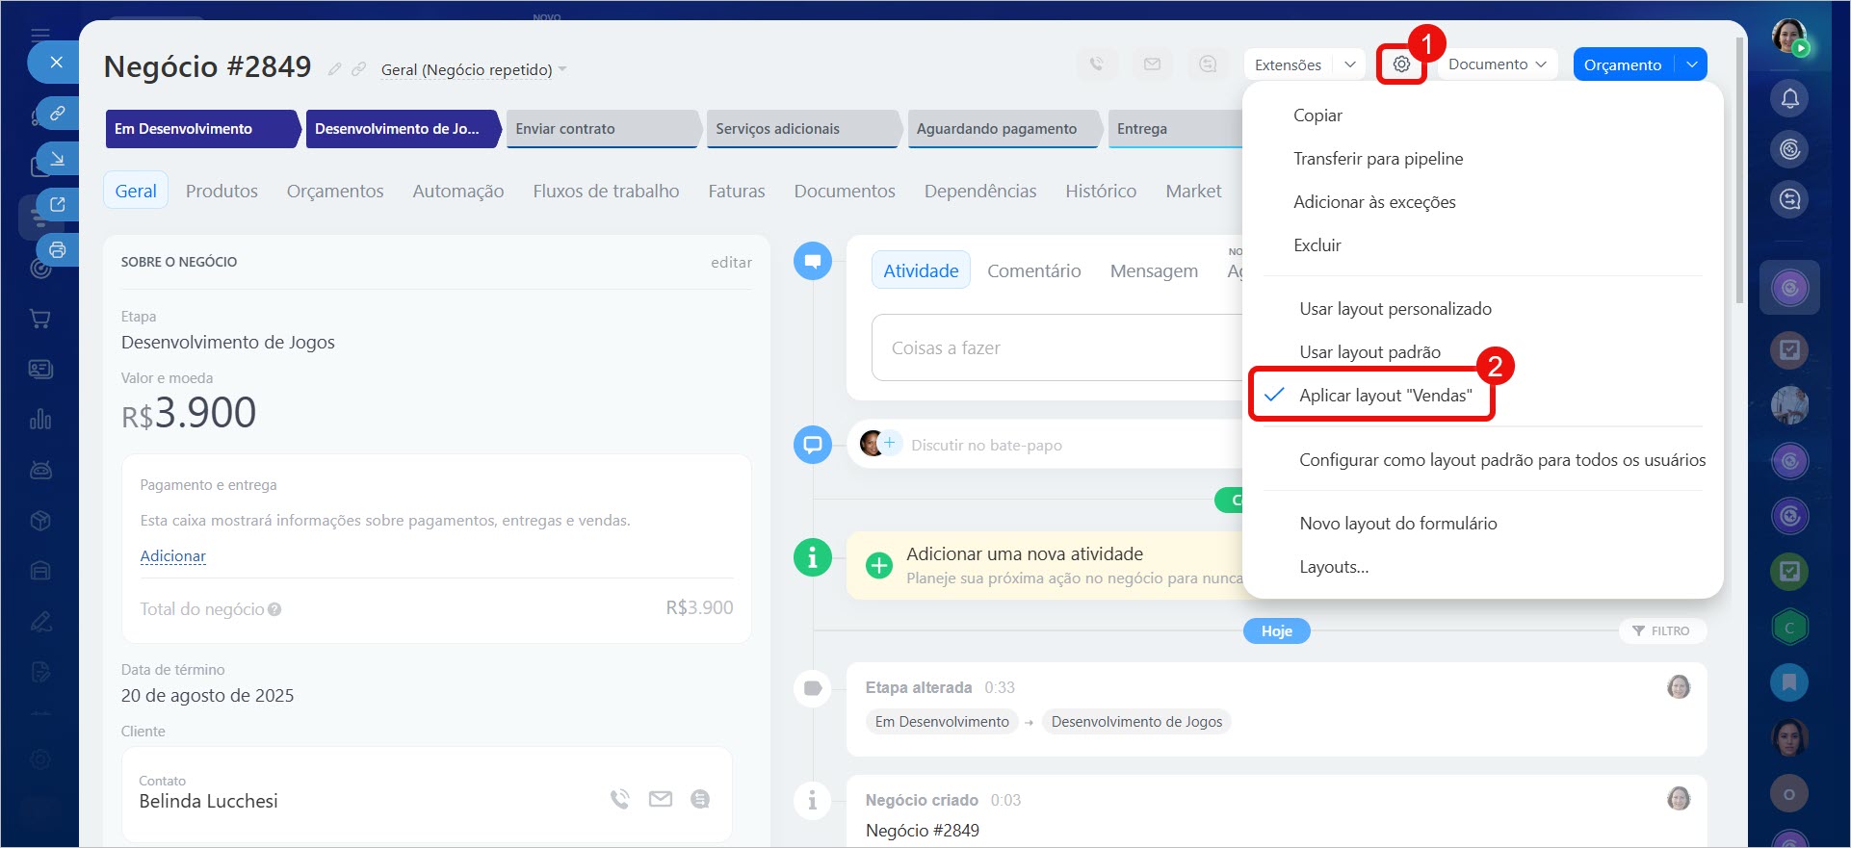
Task: Expand the Orçamento button arrow
Action: tap(1692, 64)
